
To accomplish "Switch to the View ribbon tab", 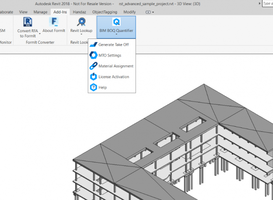I will click(24, 12).
